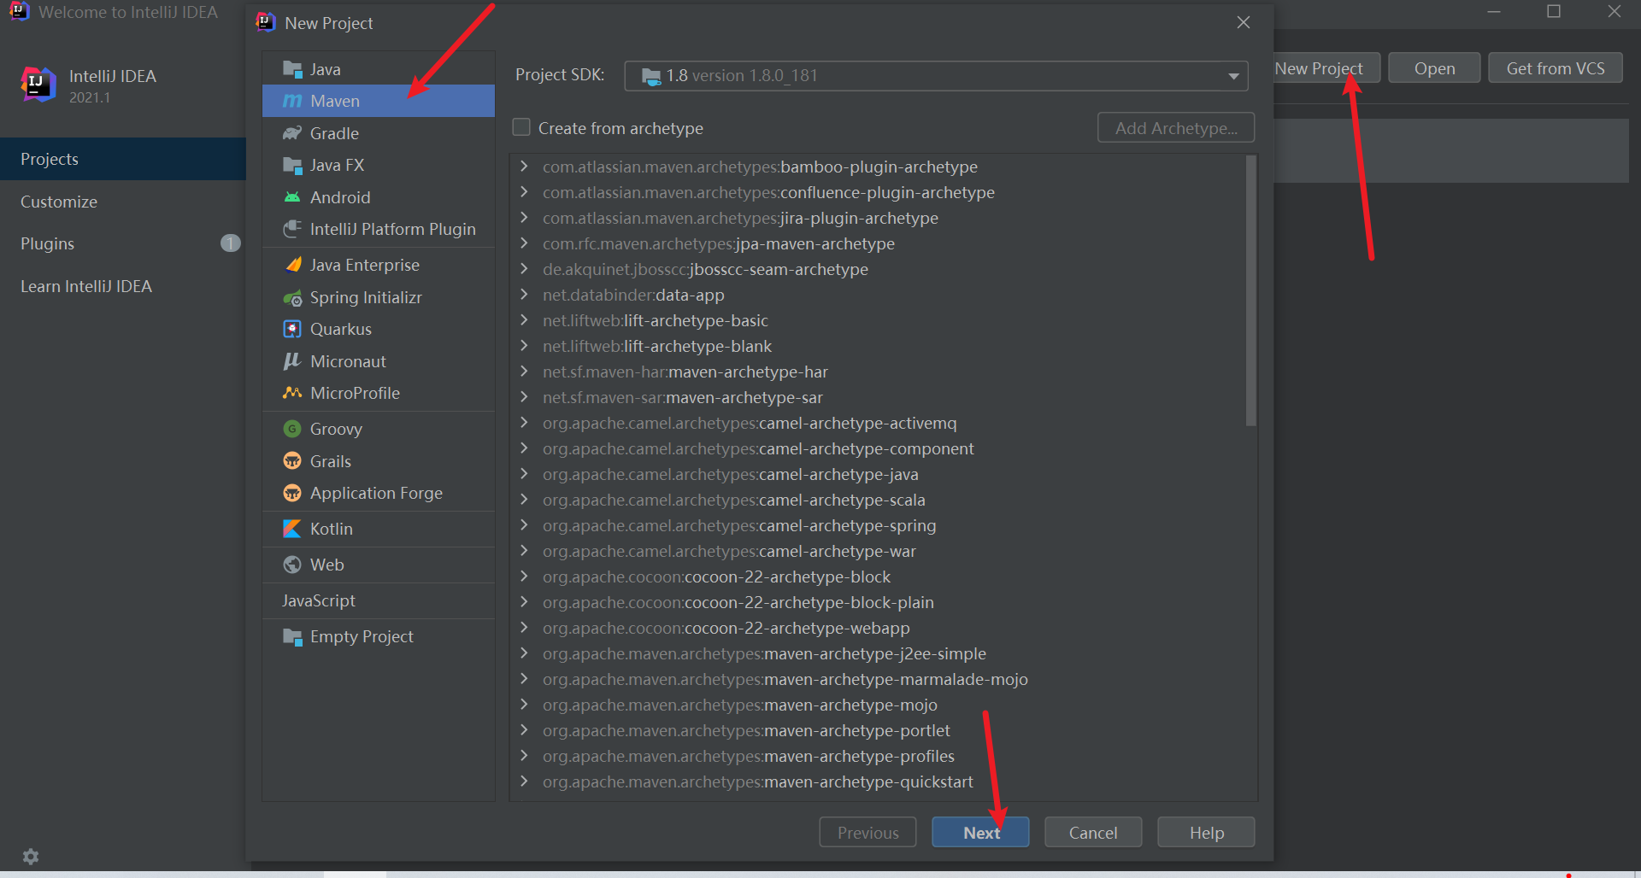Select Spring Initializr project type
This screenshot has height=878, width=1641.
[x=379, y=297]
